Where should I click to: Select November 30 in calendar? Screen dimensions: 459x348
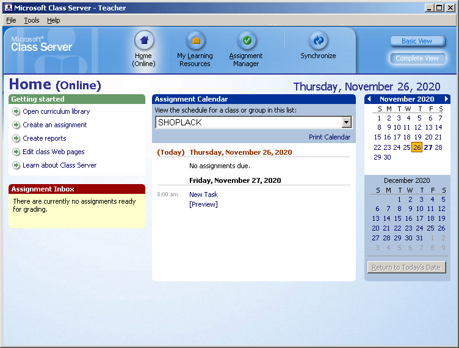387,157
